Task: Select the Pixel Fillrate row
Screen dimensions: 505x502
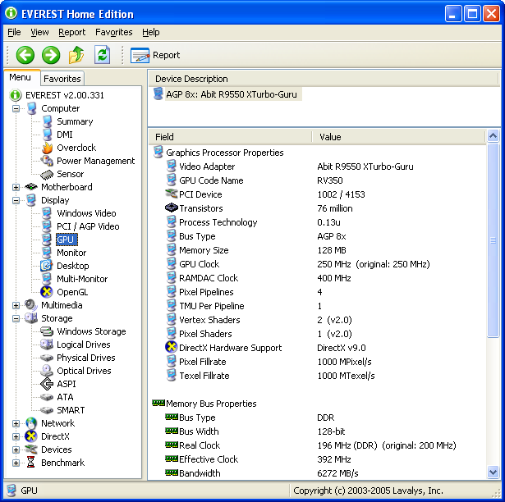Action: [317, 362]
